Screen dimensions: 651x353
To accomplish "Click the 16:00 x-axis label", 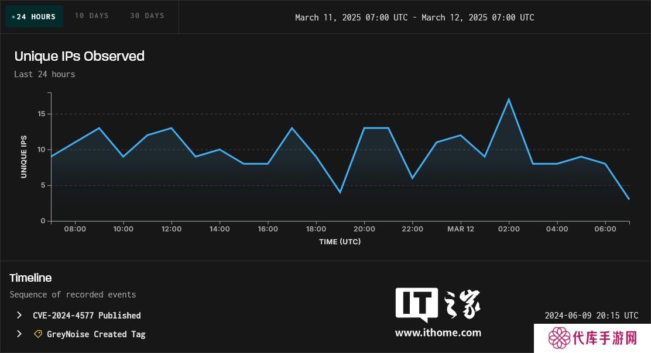I will coord(268,229).
